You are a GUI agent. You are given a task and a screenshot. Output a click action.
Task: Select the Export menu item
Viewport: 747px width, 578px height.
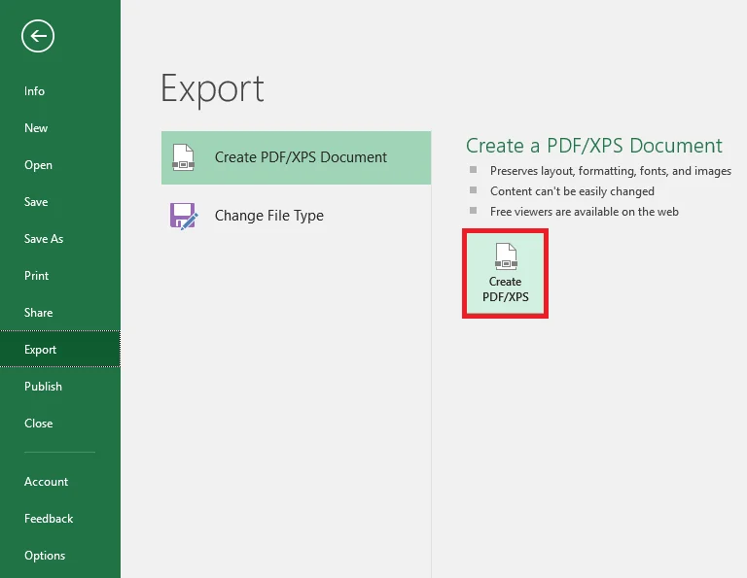click(41, 350)
